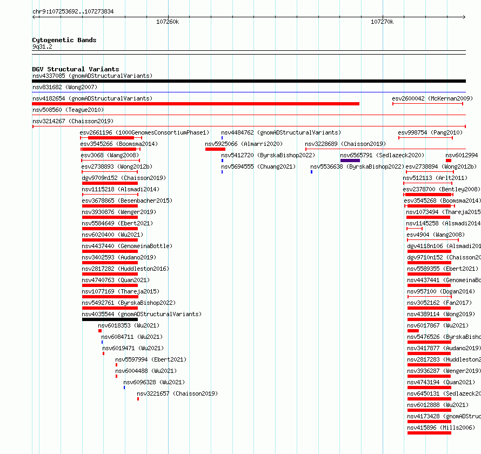
Task: Click nsv1145258 (Alsmadi2014) label
Action: coord(443,223)
